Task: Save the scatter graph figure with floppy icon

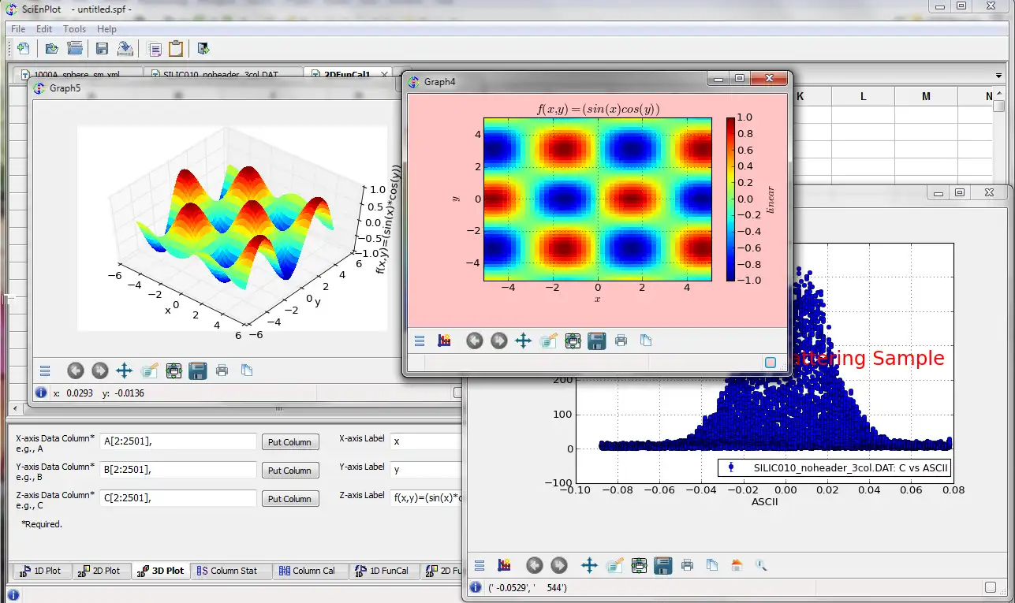Action: click(x=663, y=565)
